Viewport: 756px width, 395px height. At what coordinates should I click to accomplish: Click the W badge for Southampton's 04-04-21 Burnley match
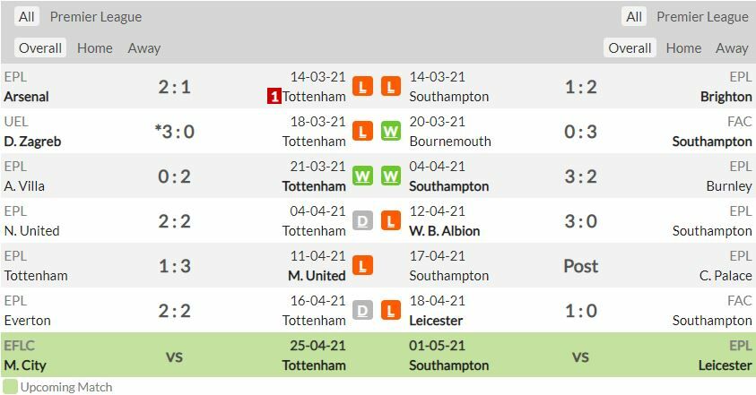point(390,176)
